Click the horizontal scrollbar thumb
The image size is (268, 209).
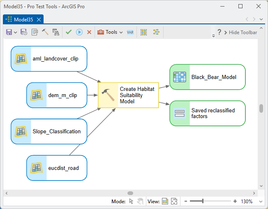coord(130,193)
